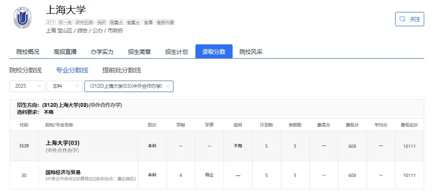Click the 最高分 column header
The height and width of the screenshot is (196, 439).
tap(324, 125)
